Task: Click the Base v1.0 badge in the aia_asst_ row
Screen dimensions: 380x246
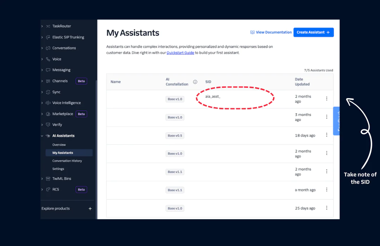Action: coord(175,99)
